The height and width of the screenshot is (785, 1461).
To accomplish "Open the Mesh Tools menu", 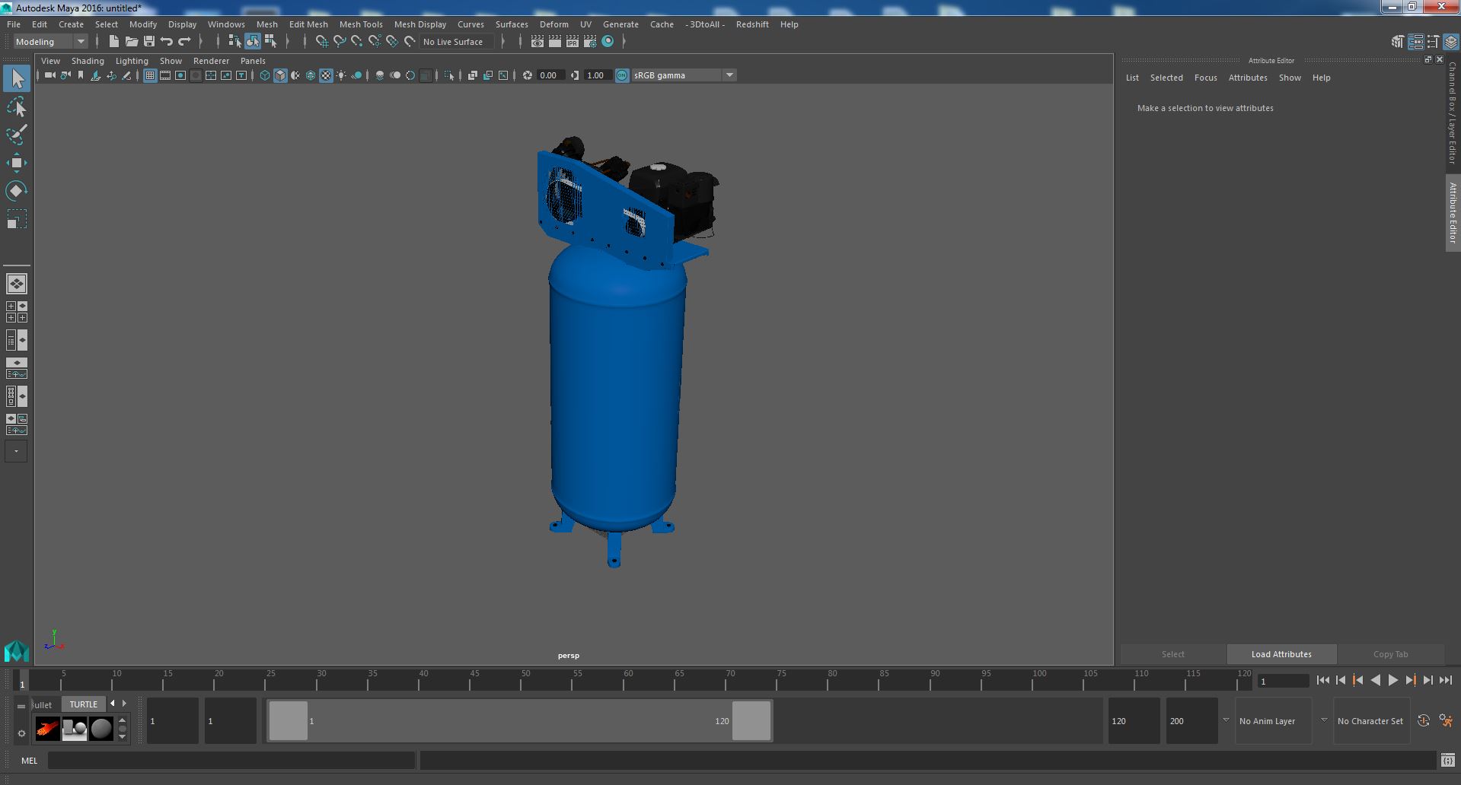I will pyautogui.click(x=361, y=24).
